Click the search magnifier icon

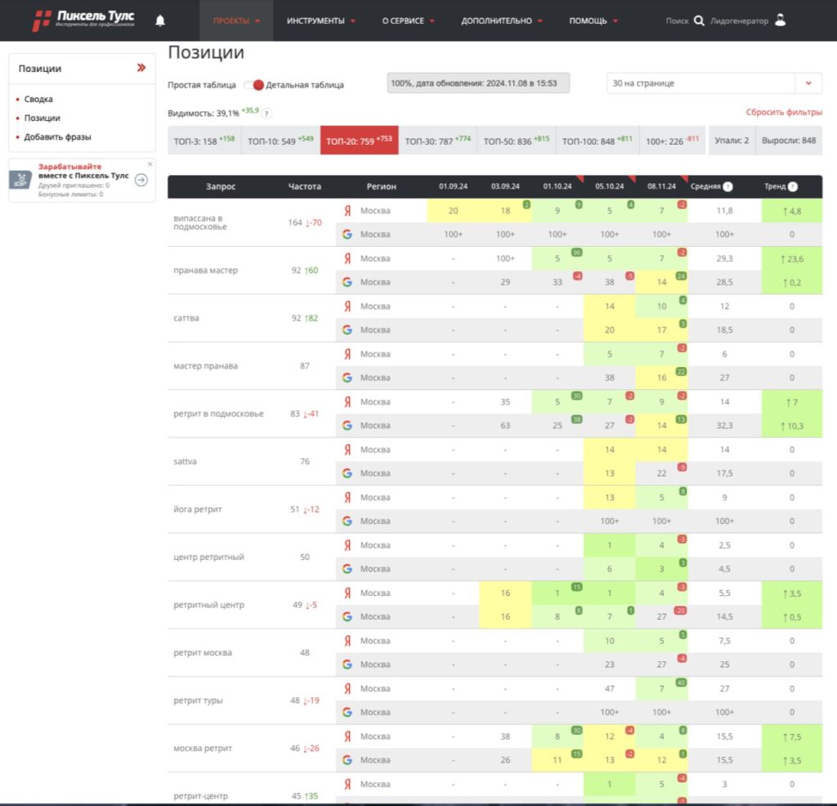(x=699, y=20)
